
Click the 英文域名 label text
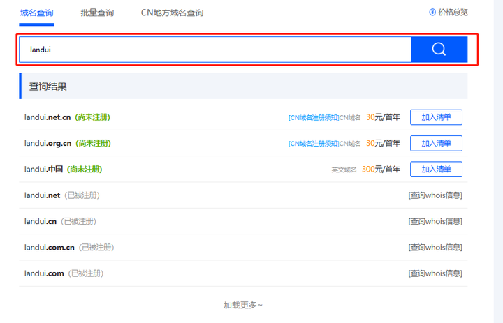tap(344, 170)
